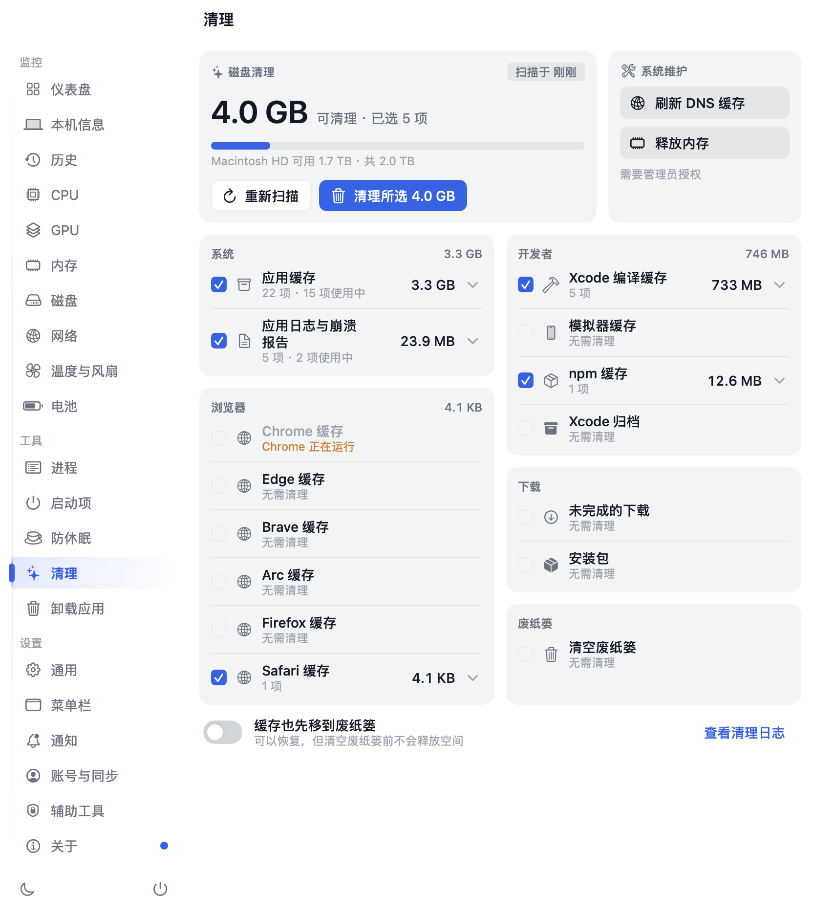Click the 卸载应用 trash icon
The image size is (813, 916).
pos(33,609)
